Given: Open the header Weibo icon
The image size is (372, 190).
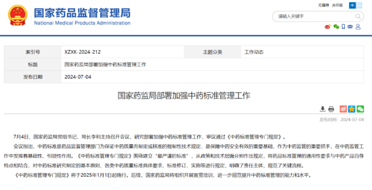Looking at the screenshot, I should coord(328,26).
